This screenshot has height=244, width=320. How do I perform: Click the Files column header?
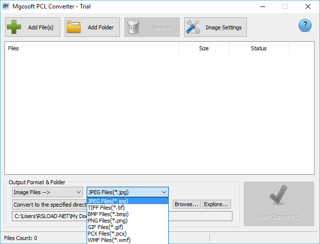click(x=92, y=48)
